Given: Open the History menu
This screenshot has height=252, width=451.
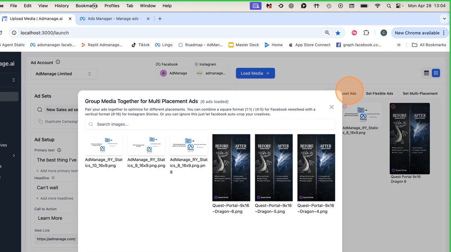Looking at the screenshot, I should [62, 6].
